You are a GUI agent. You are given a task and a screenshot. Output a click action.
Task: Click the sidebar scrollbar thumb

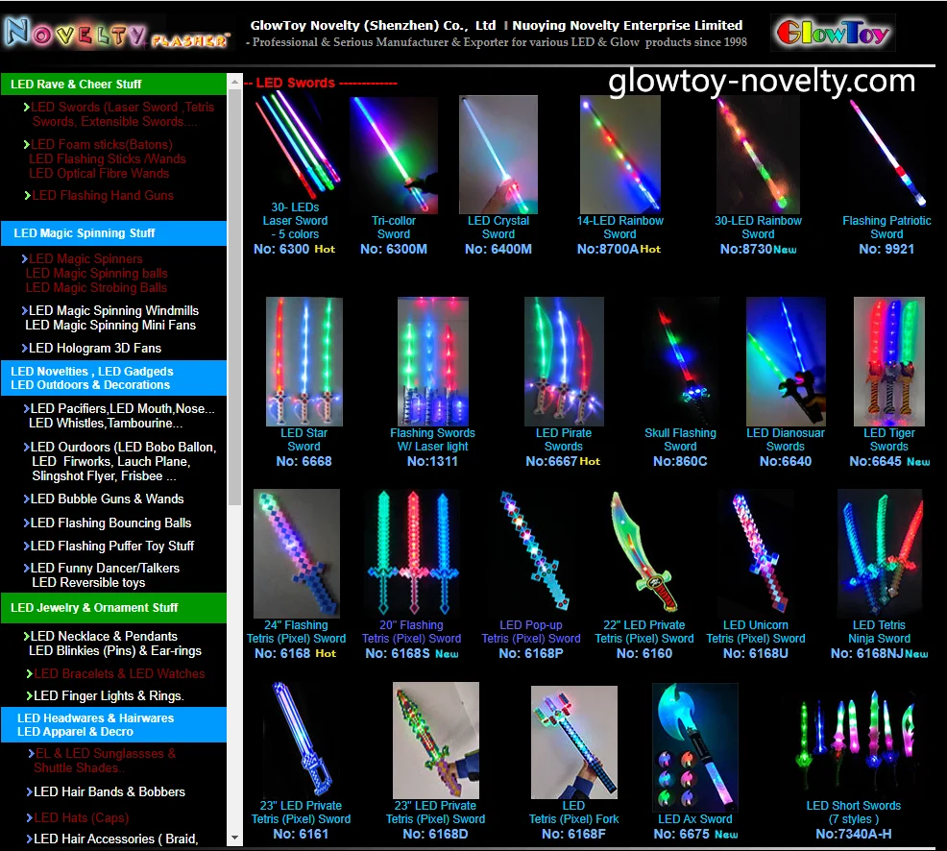[x=235, y=297]
